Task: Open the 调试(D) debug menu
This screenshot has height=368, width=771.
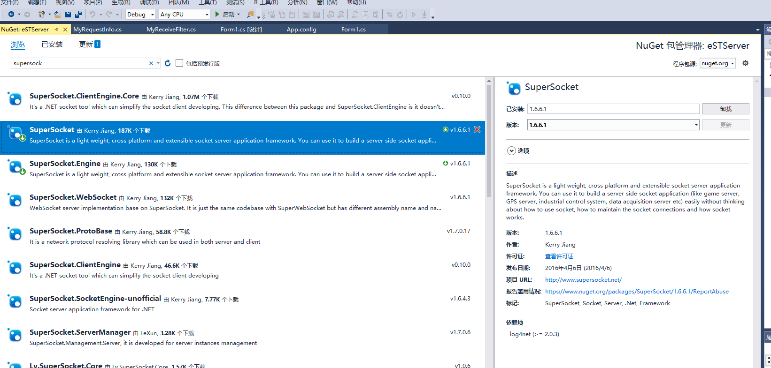Action: coord(149,2)
